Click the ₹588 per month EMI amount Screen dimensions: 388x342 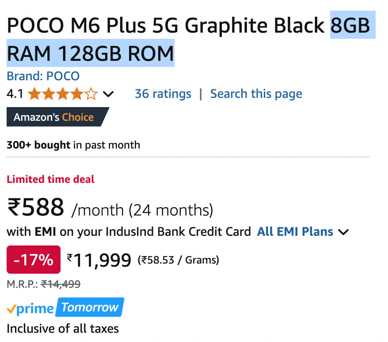pos(36,207)
